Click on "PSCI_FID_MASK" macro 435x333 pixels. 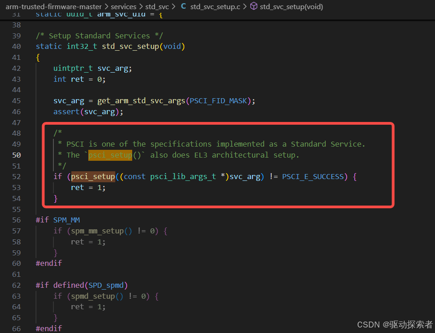[218, 101]
